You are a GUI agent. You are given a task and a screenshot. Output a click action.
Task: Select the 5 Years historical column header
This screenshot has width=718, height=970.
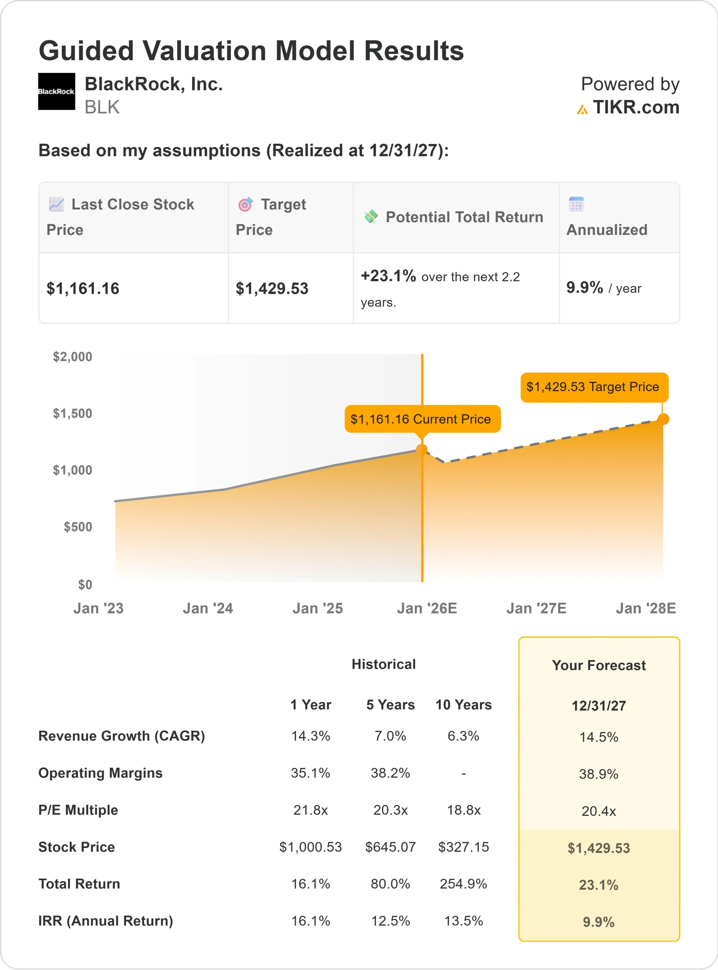[390, 704]
